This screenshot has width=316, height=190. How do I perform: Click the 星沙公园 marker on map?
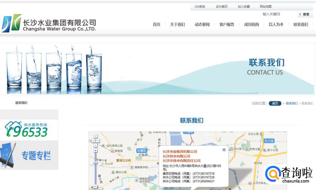[x=271, y=150]
